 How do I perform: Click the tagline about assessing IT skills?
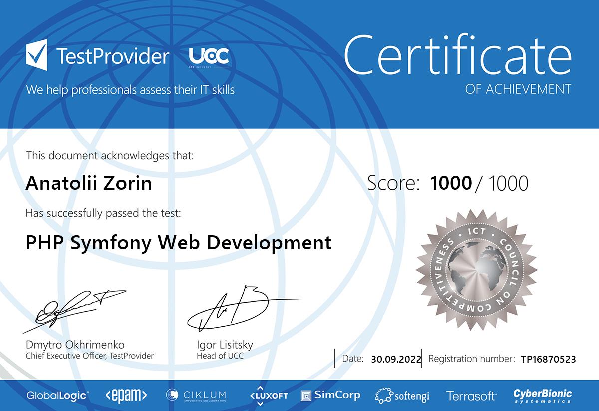tap(130, 90)
